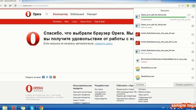
Task: Open Windows Explorer from the taskbar
Action: point(5,108)
